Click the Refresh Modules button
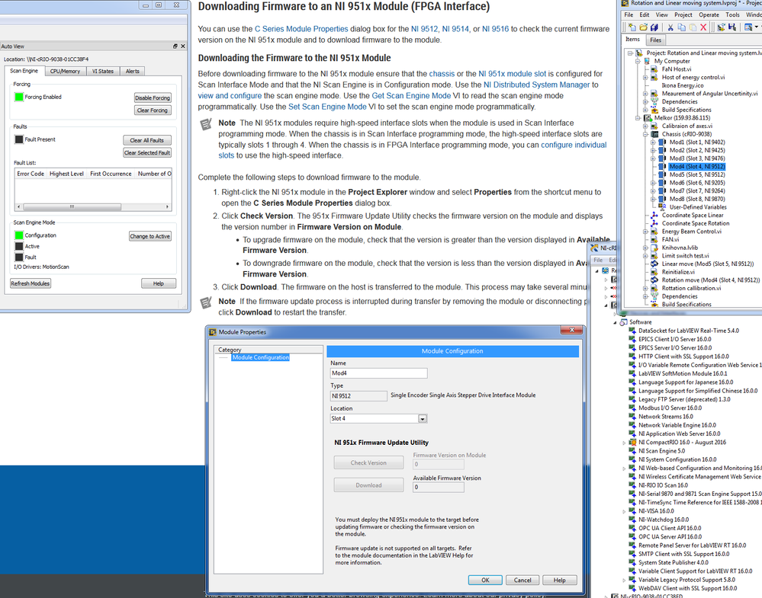This screenshot has height=598, width=762. click(x=31, y=283)
